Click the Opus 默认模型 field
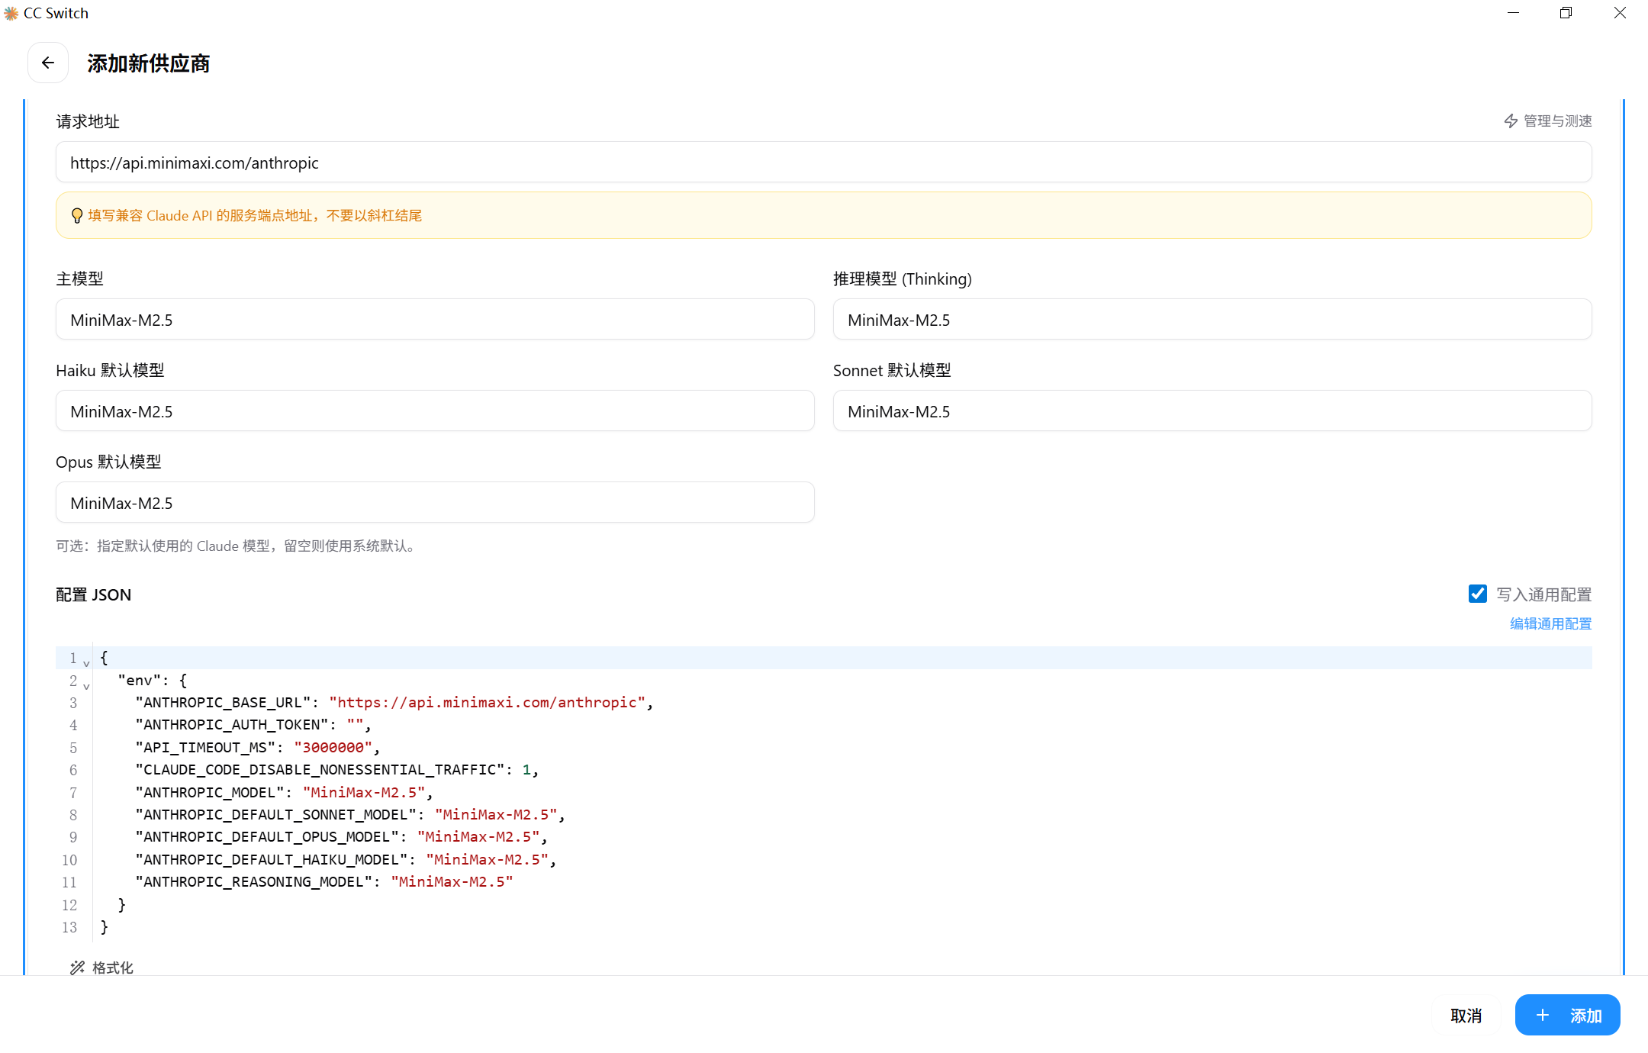The image size is (1648, 1053). [434, 503]
